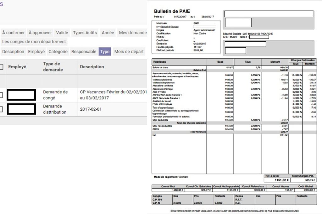Select the "Validé" filter
Screen dimensions: 322x214
[x=62, y=33]
